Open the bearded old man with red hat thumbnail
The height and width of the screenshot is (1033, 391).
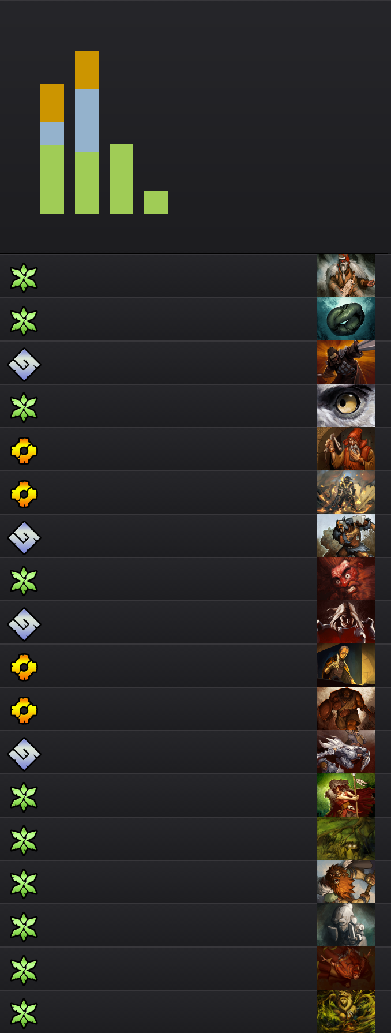click(x=346, y=276)
